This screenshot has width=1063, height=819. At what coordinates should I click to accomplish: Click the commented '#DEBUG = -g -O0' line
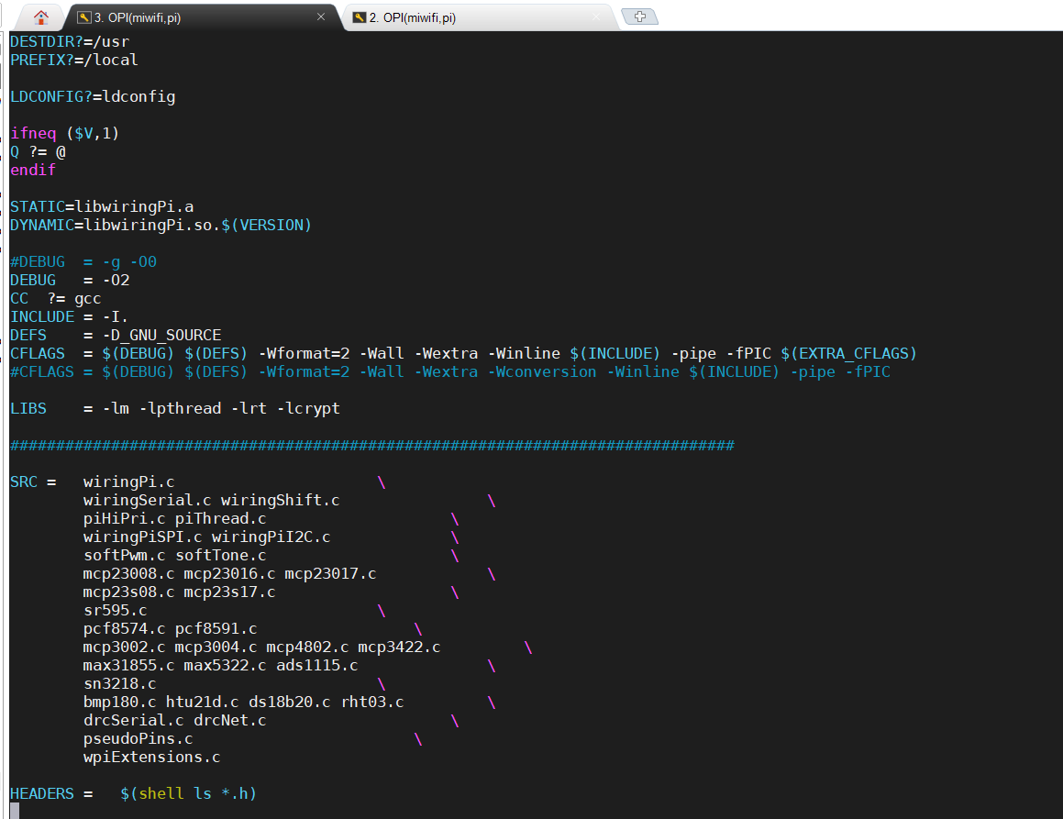pyautogui.click(x=83, y=261)
